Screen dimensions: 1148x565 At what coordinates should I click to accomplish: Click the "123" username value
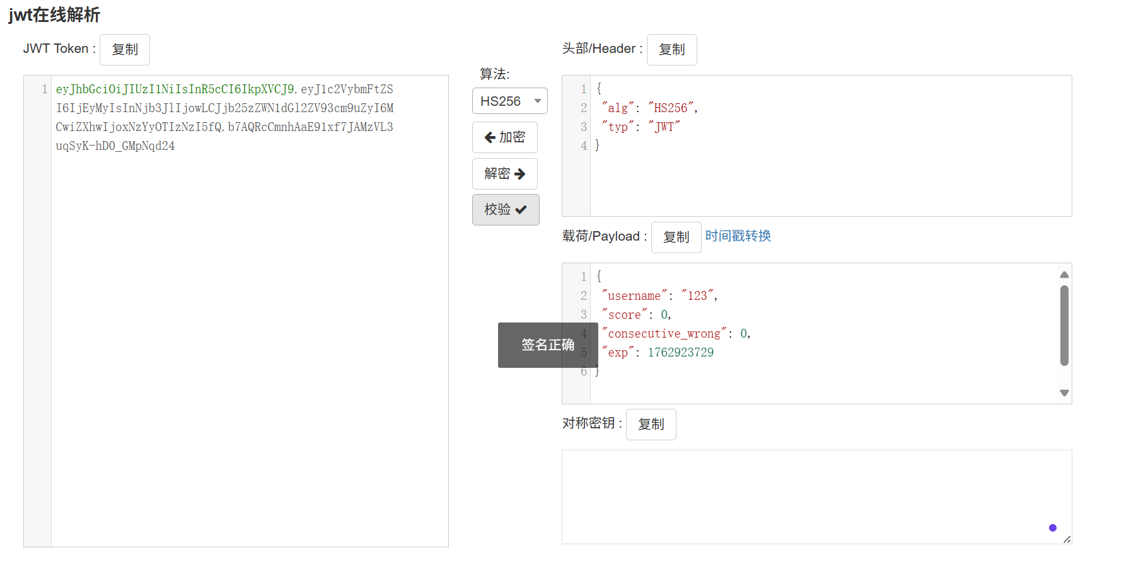697,296
